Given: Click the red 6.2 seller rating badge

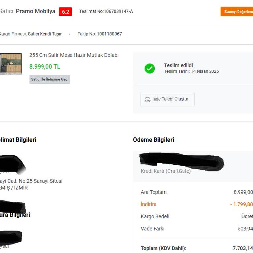Looking at the screenshot, I should 65,12.
